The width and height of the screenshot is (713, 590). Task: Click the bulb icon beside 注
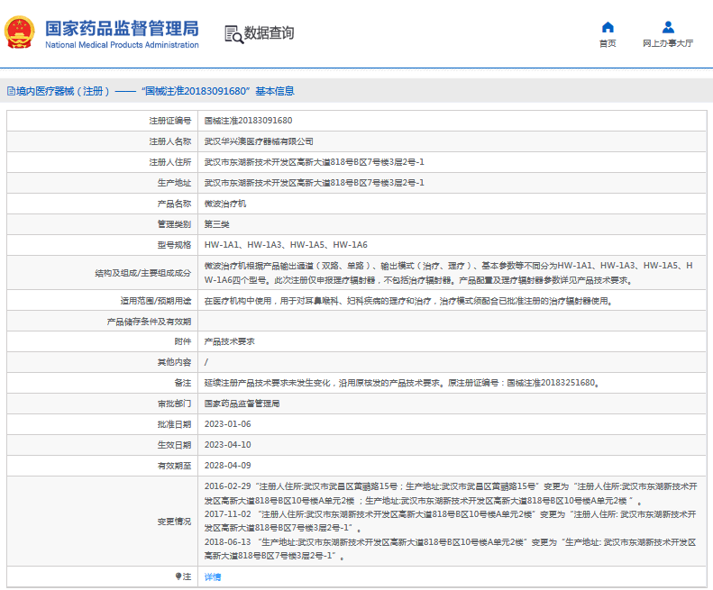coord(178,576)
